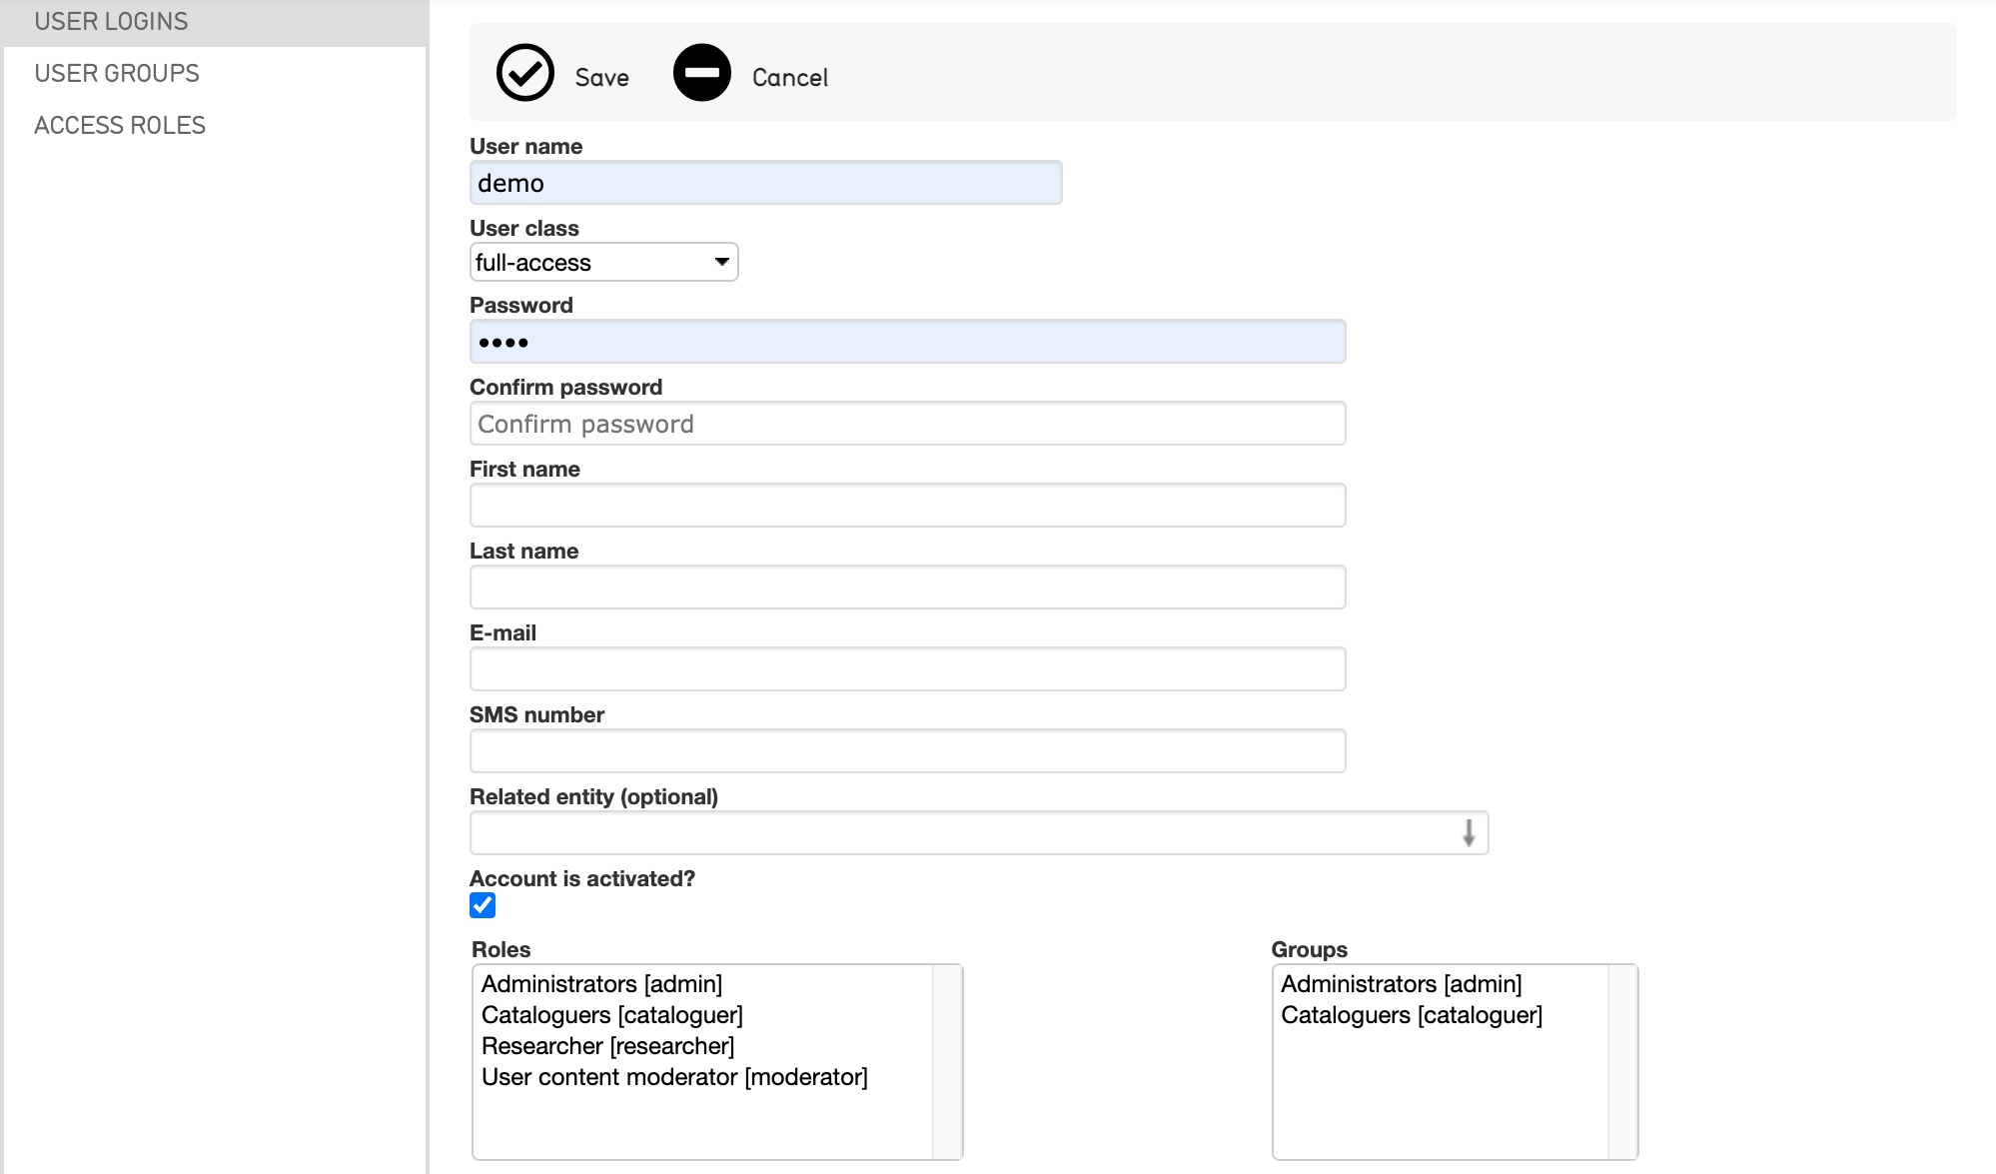Click the E-mail input field
The image size is (1996, 1174).
(907, 669)
